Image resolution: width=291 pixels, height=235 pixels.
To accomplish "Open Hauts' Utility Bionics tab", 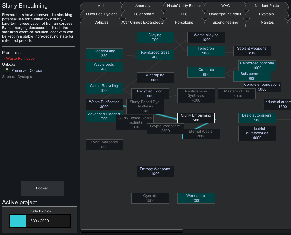I will 184,6.
